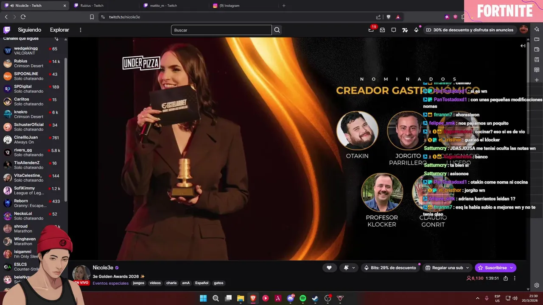Expand Suscribirse dropdown
543x305 pixels.
pos(512,268)
